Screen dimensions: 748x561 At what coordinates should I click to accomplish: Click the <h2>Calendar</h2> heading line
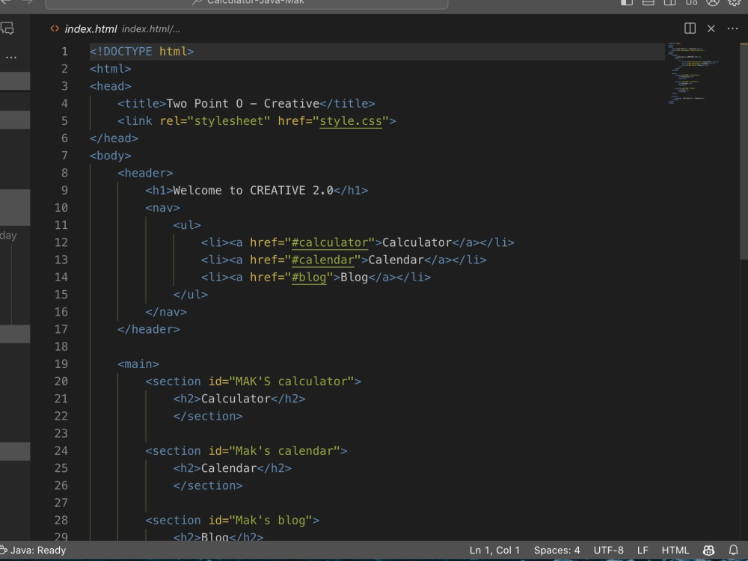[x=233, y=468]
